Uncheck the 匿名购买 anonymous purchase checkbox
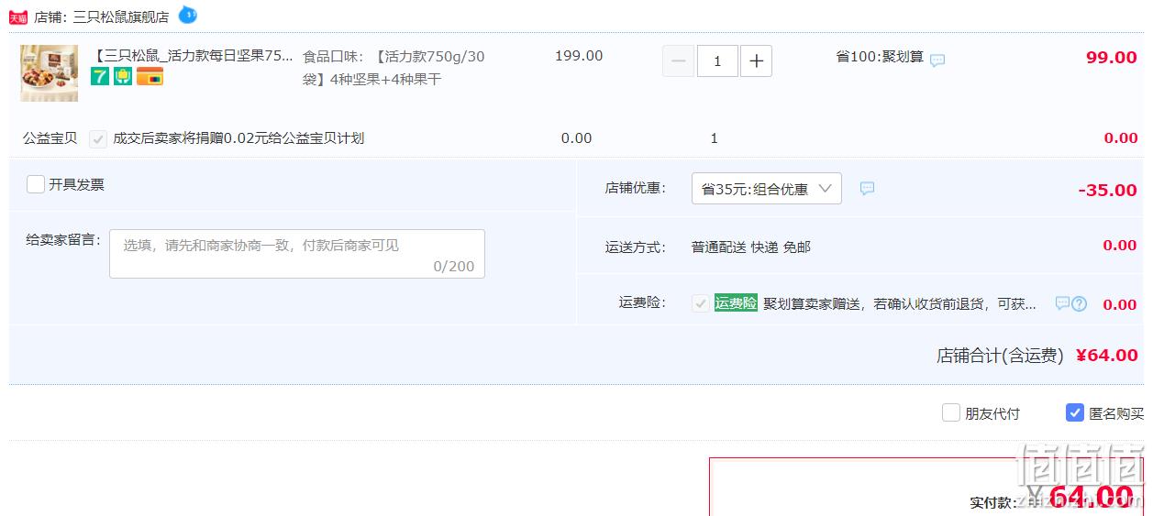 (1075, 412)
